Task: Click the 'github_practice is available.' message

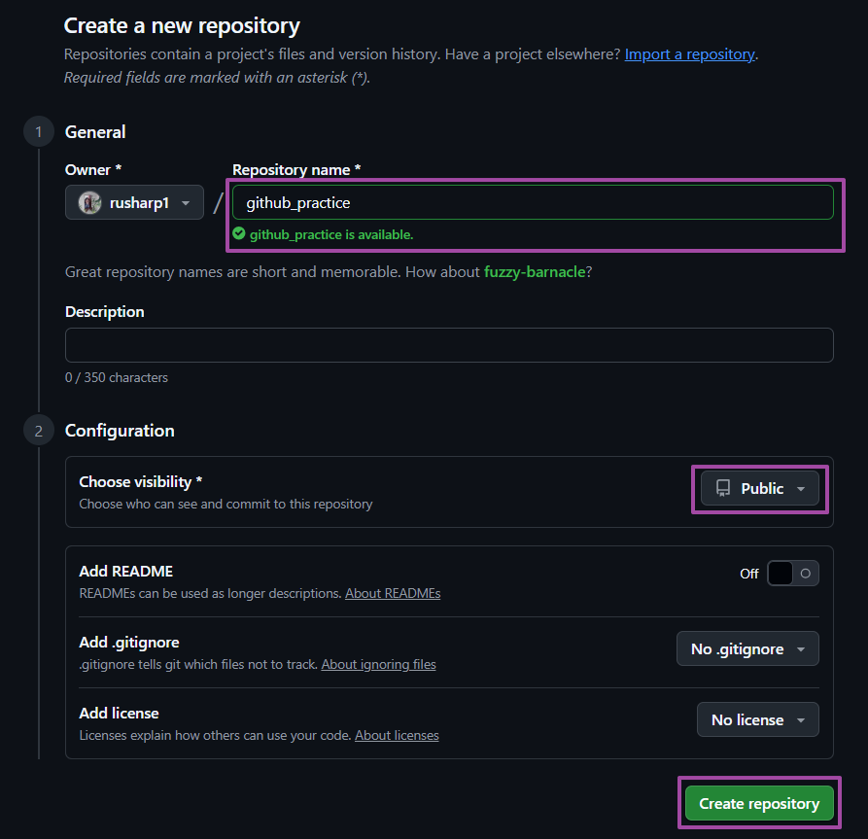Action: click(x=331, y=235)
